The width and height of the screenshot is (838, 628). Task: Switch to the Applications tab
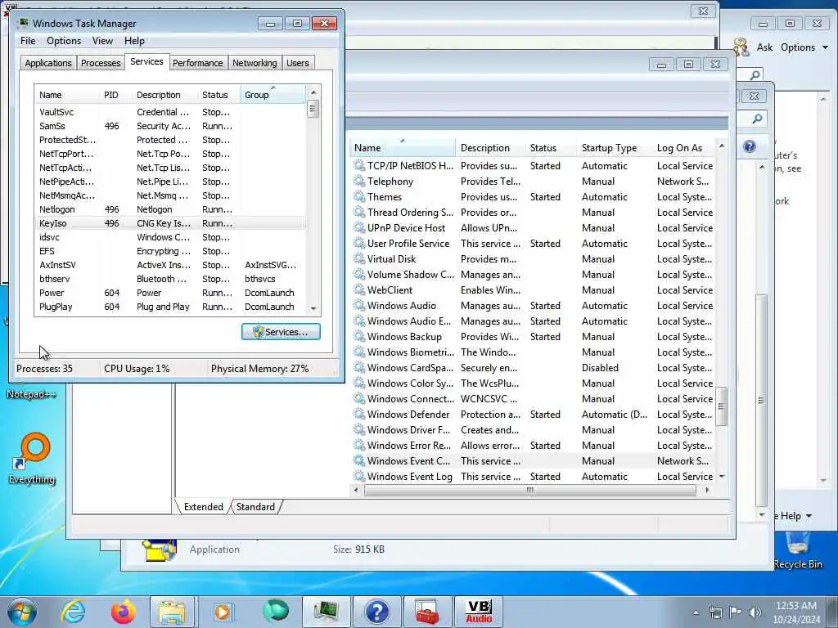tap(48, 63)
